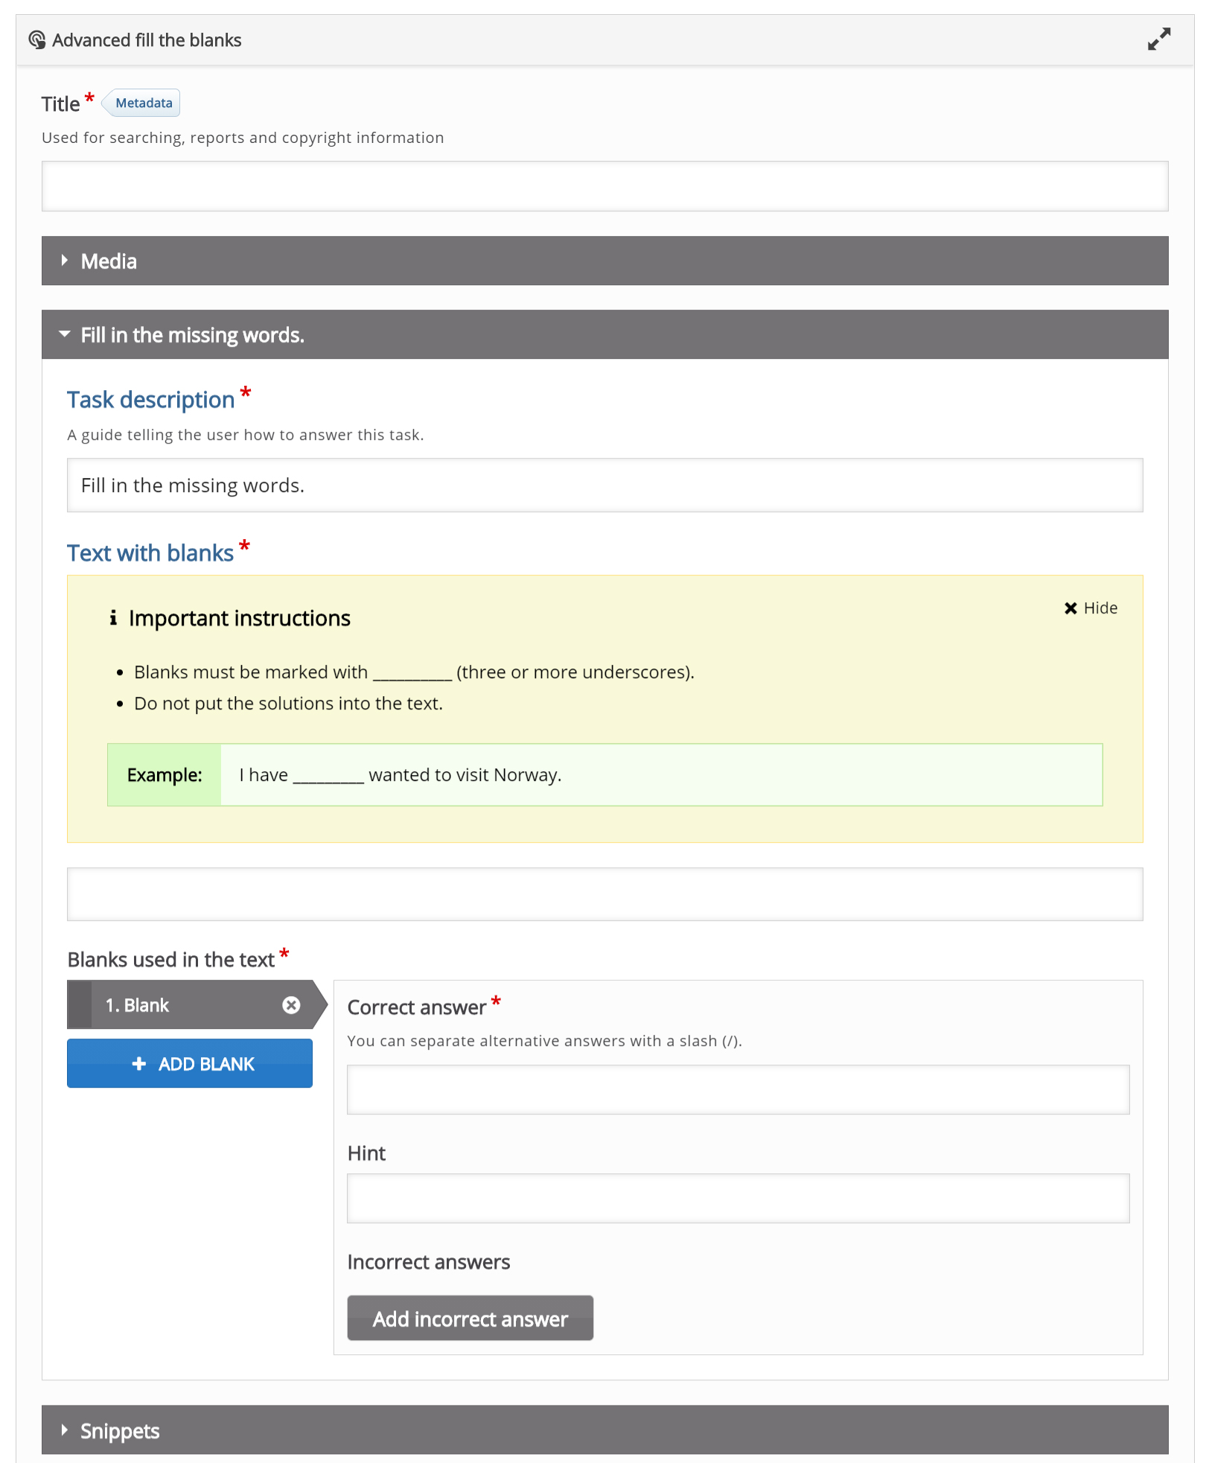Click the Correct answer input field
This screenshot has width=1206, height=1463.
coord(738,1089)
